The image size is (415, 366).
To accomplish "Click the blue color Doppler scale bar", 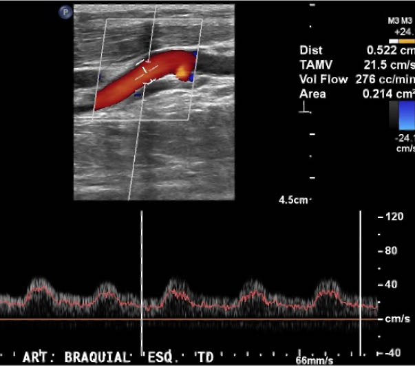I will click(406, 116).
